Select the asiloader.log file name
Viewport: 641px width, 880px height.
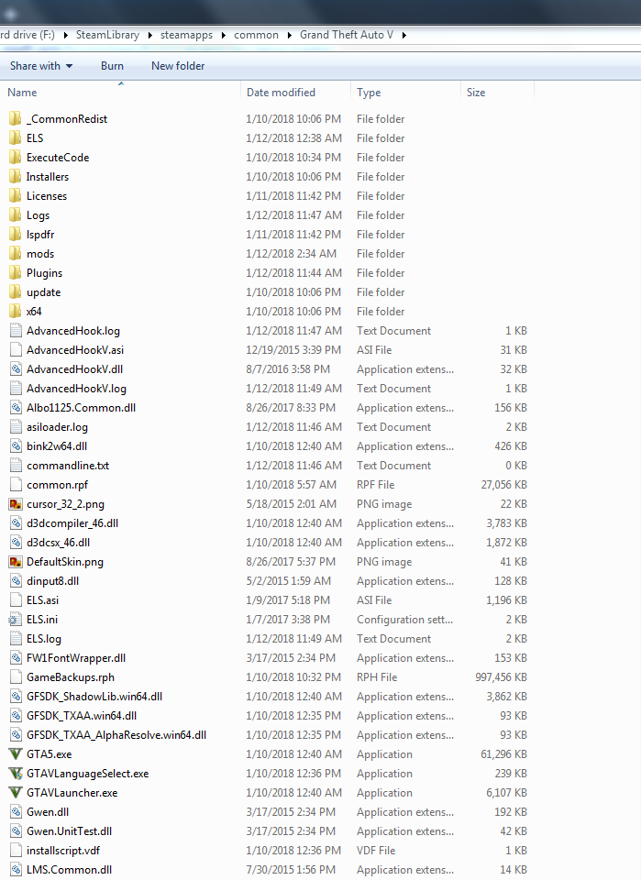click(57, 427)
